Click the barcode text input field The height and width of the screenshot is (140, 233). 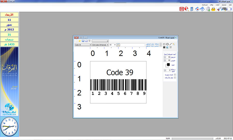132,45
